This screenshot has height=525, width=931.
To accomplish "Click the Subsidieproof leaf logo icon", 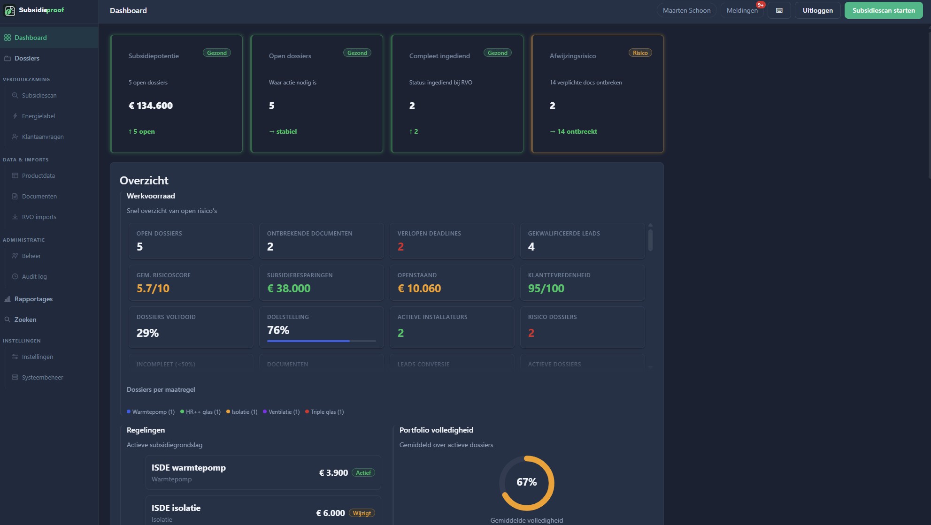I will (10, 10).
